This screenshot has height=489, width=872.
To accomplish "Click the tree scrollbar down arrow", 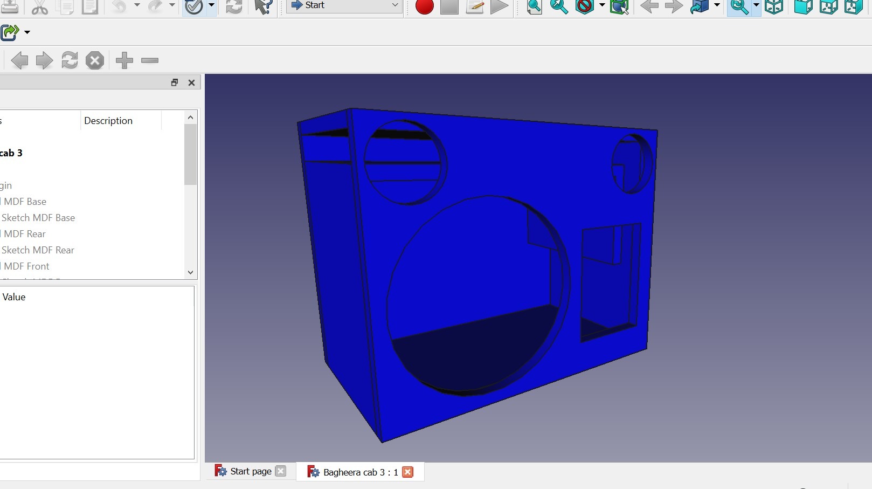I will 190,272.
